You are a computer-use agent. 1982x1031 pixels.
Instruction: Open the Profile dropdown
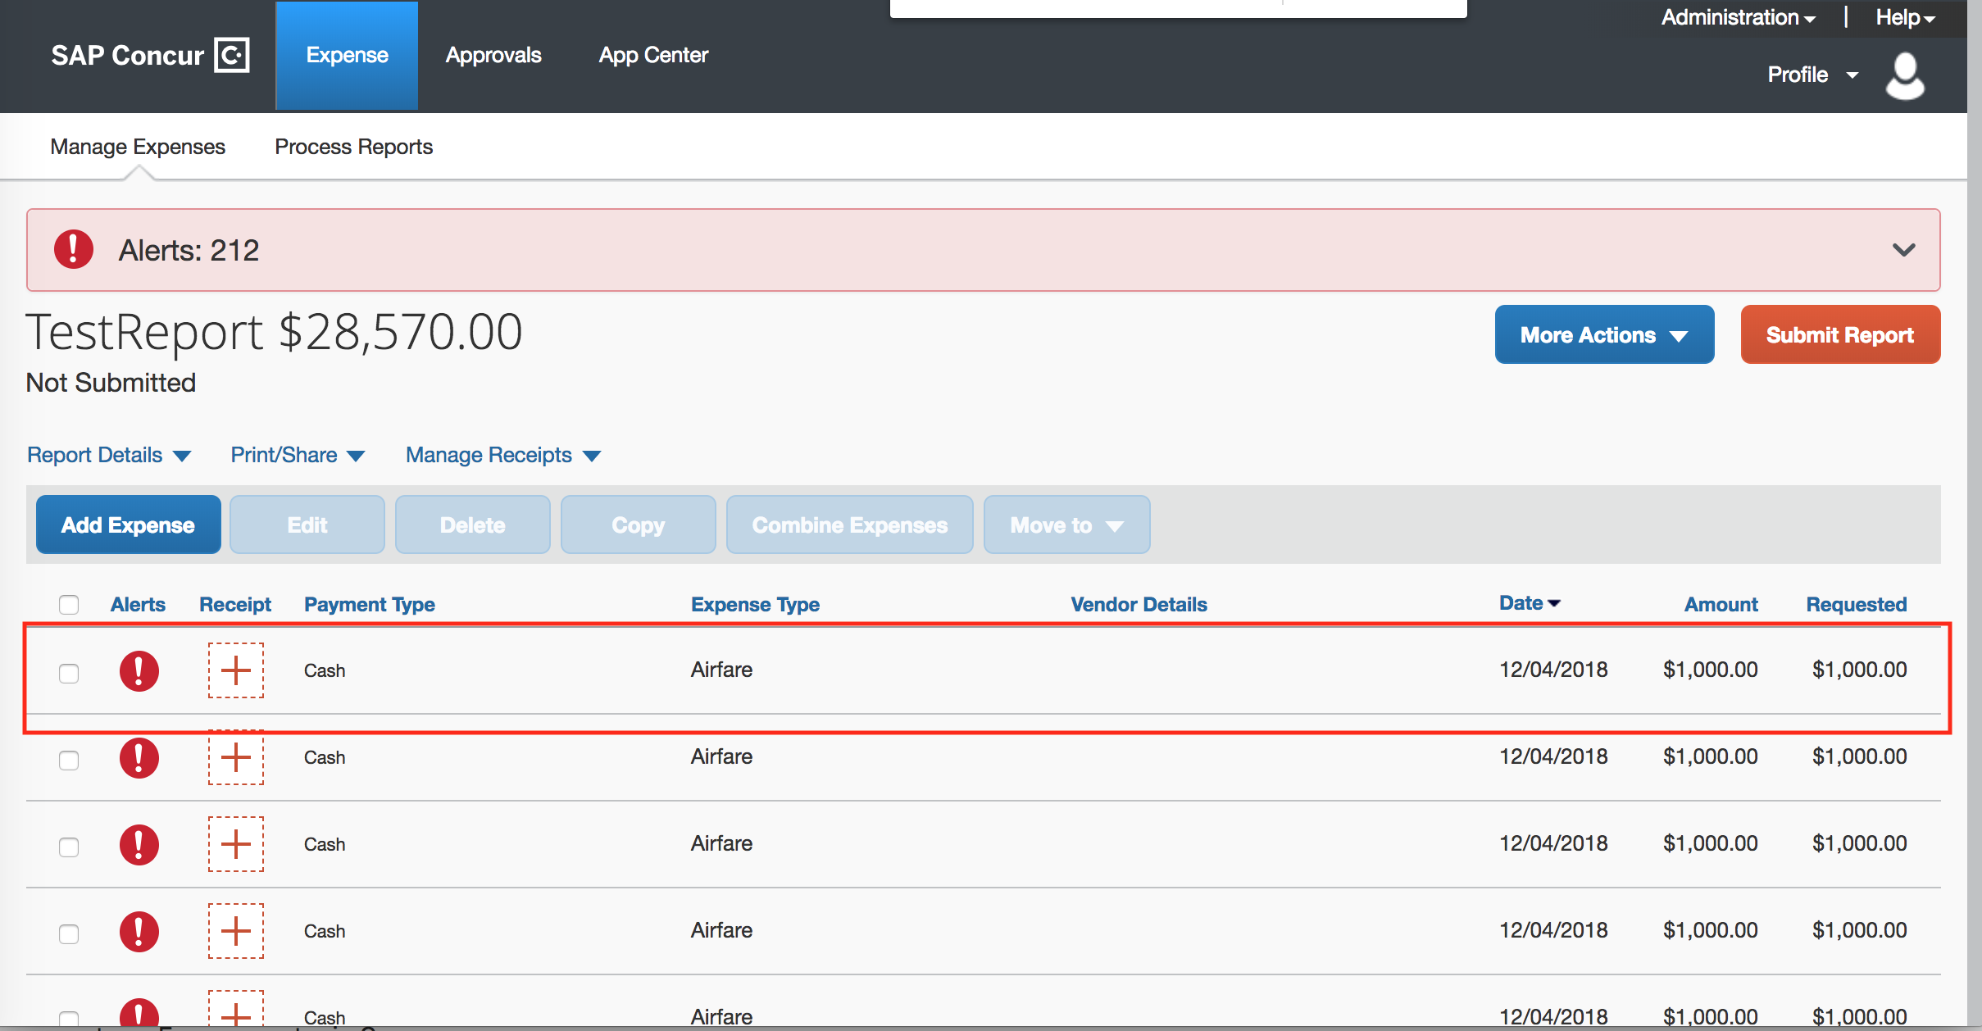pos(1813,75)
